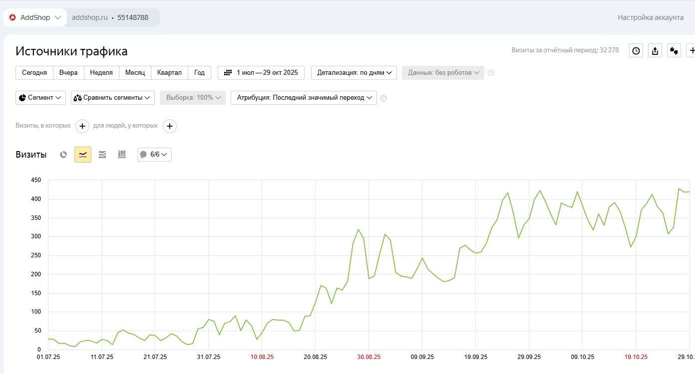Click the export report icon
Screen dimensions: 695x374
655,50
